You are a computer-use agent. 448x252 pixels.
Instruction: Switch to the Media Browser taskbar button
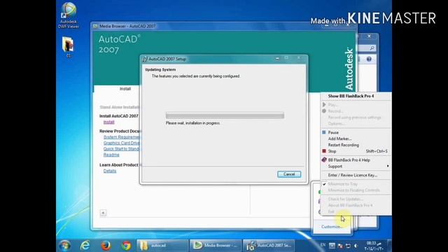(216, 246)
